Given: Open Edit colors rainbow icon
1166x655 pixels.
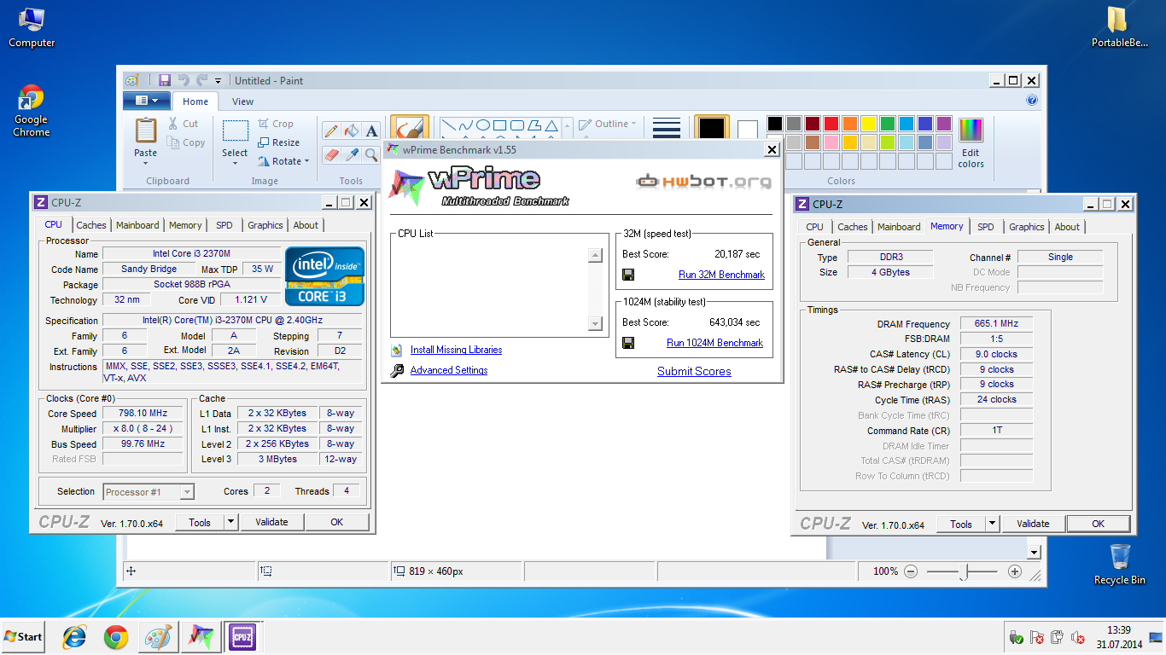Looking at the screenshot, I should click(x=971, y=130).
